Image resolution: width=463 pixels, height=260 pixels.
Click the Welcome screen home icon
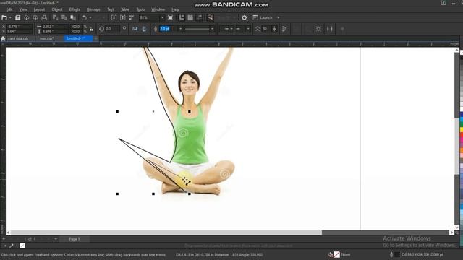(x=3, y=38)
